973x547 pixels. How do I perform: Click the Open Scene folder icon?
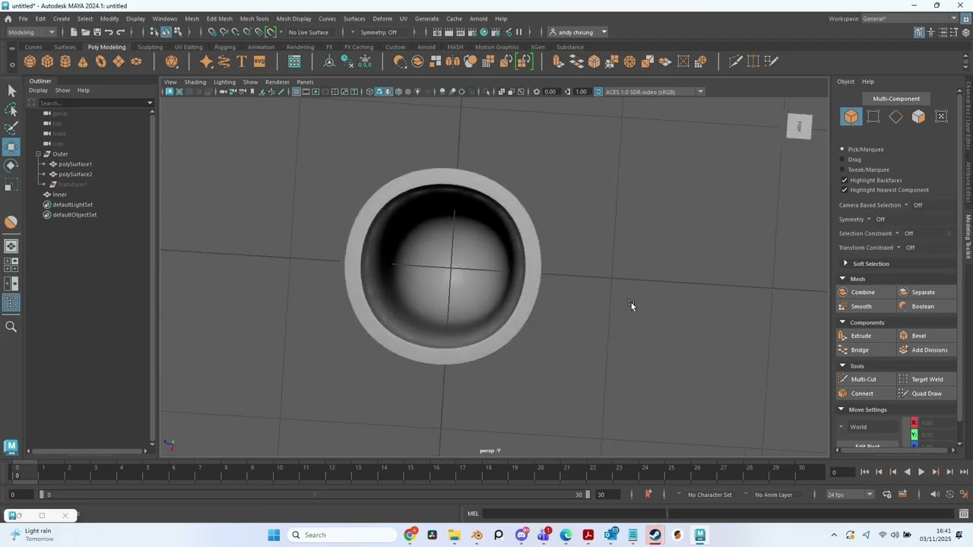(85, 32)
